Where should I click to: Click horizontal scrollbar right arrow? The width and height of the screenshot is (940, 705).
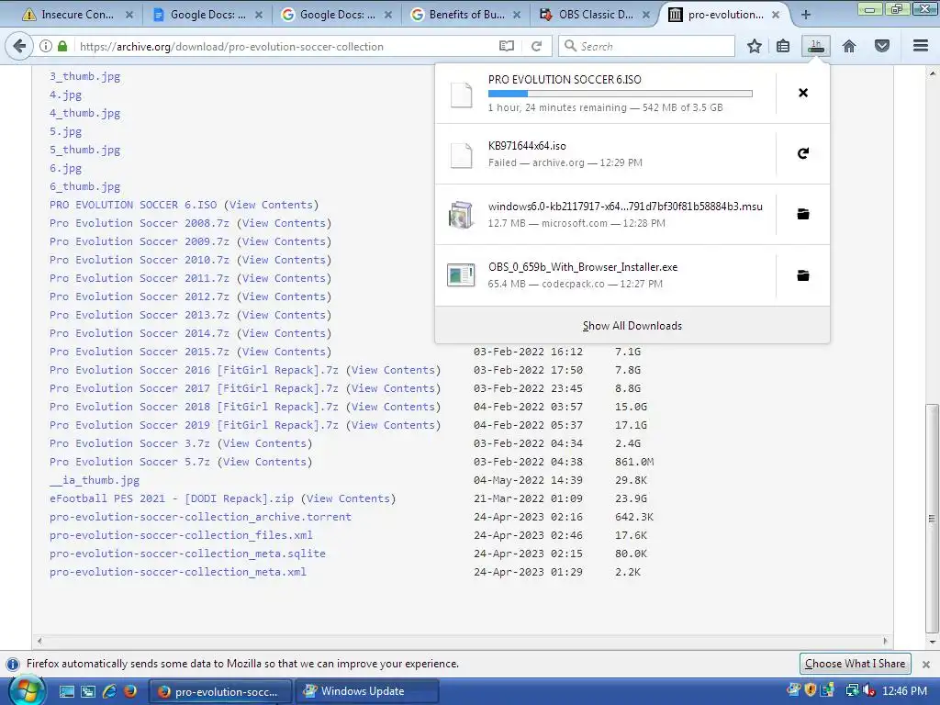point(886,641)
